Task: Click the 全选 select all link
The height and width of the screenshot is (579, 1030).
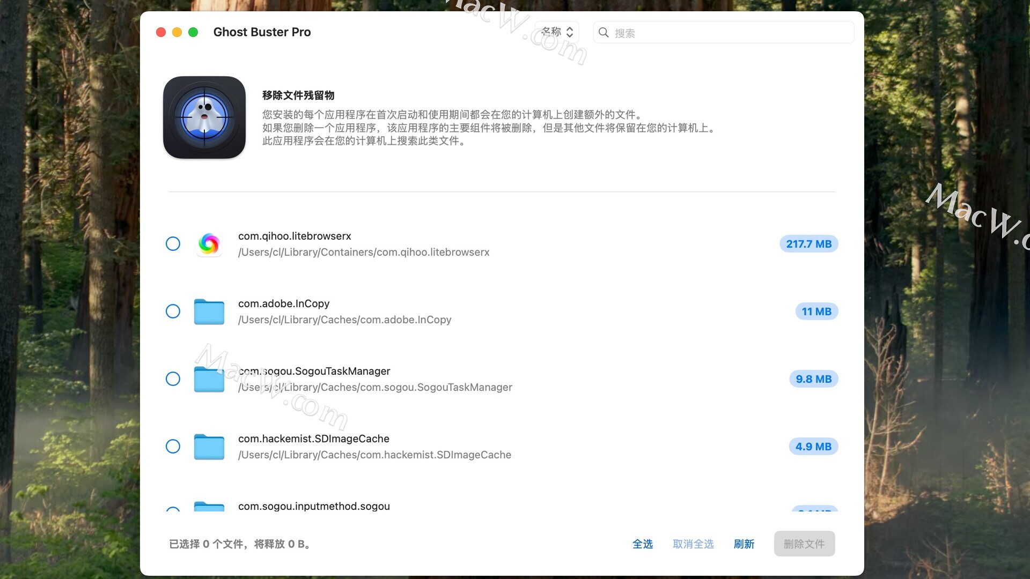Action: point(643,544)
